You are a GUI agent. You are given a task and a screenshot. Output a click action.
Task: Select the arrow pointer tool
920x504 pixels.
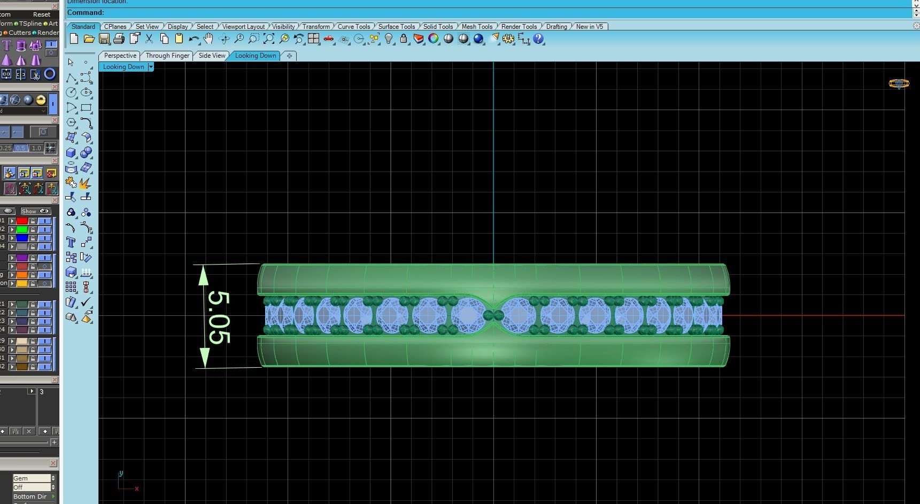[x=71, y=63]
